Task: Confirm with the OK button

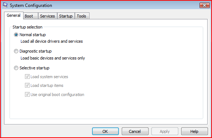Action: coord(105,131)
